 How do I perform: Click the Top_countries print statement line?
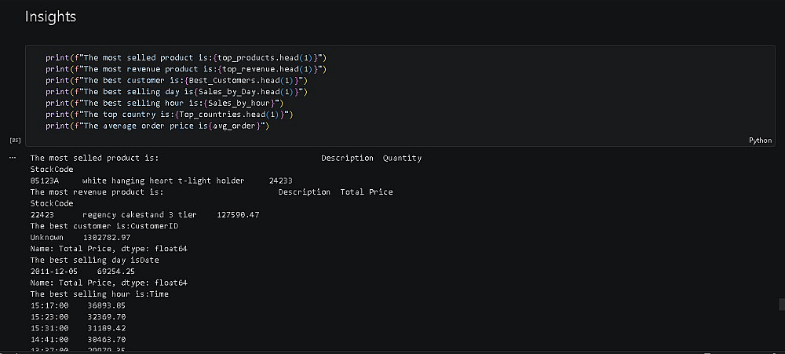[169, 115]
